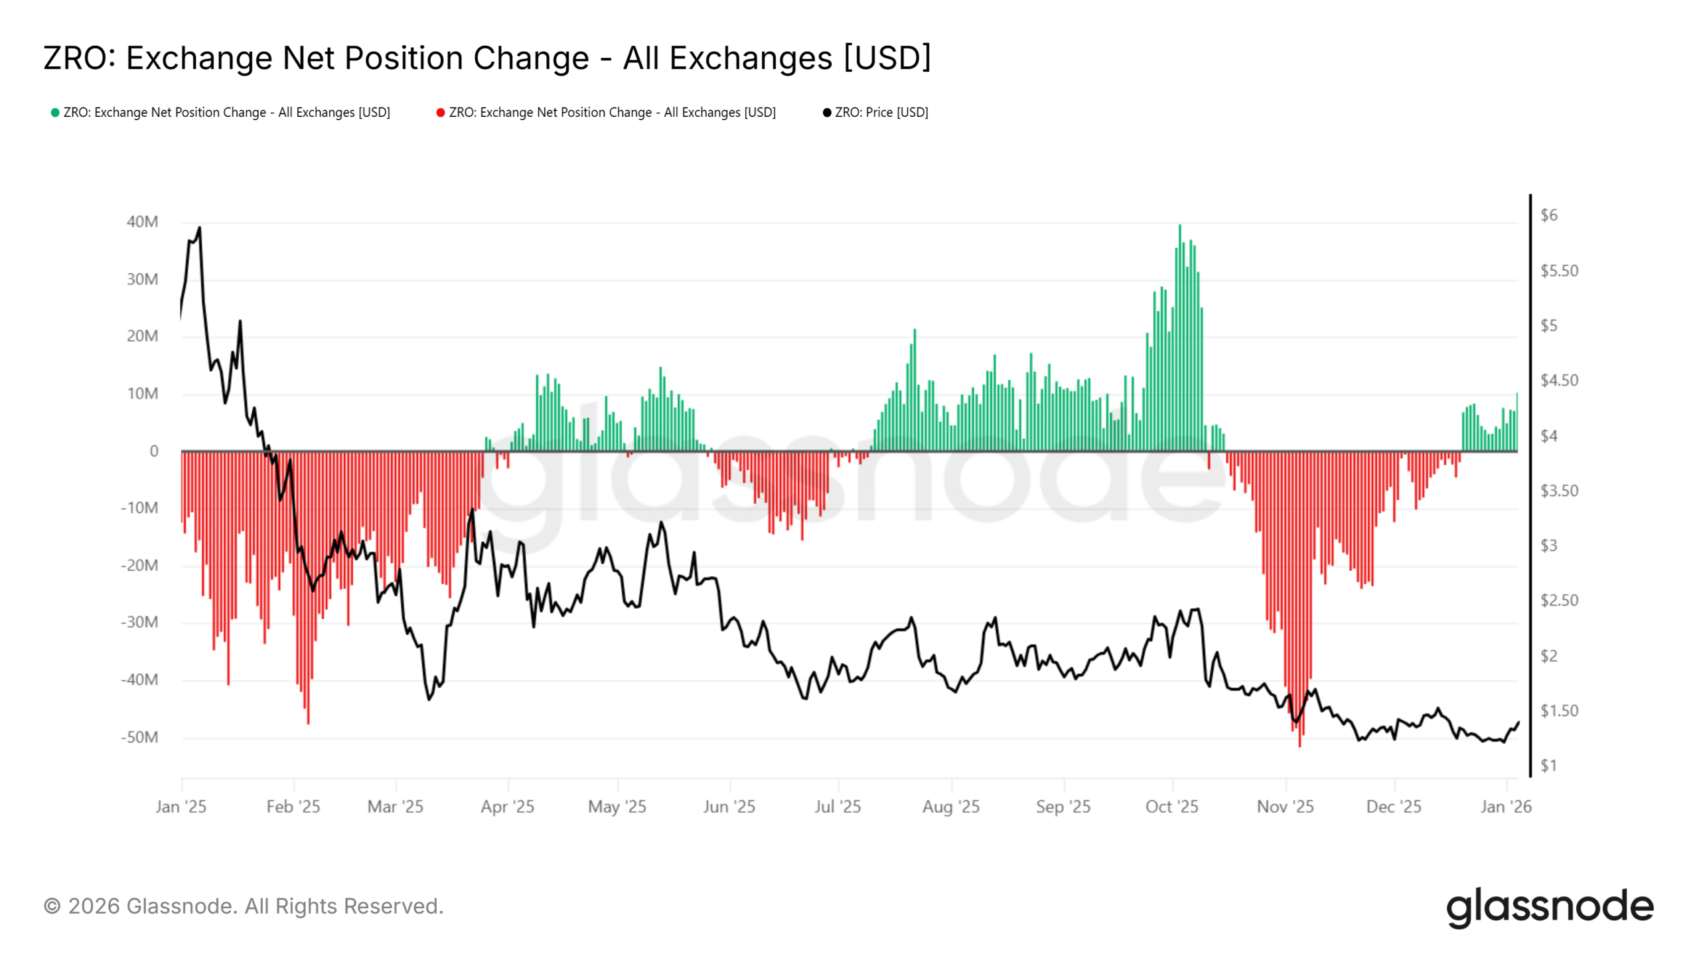This screenshot has height=956, width=1699.
Task: Click the glassnode logo in bottom corner
Action: click(1550, 907)
